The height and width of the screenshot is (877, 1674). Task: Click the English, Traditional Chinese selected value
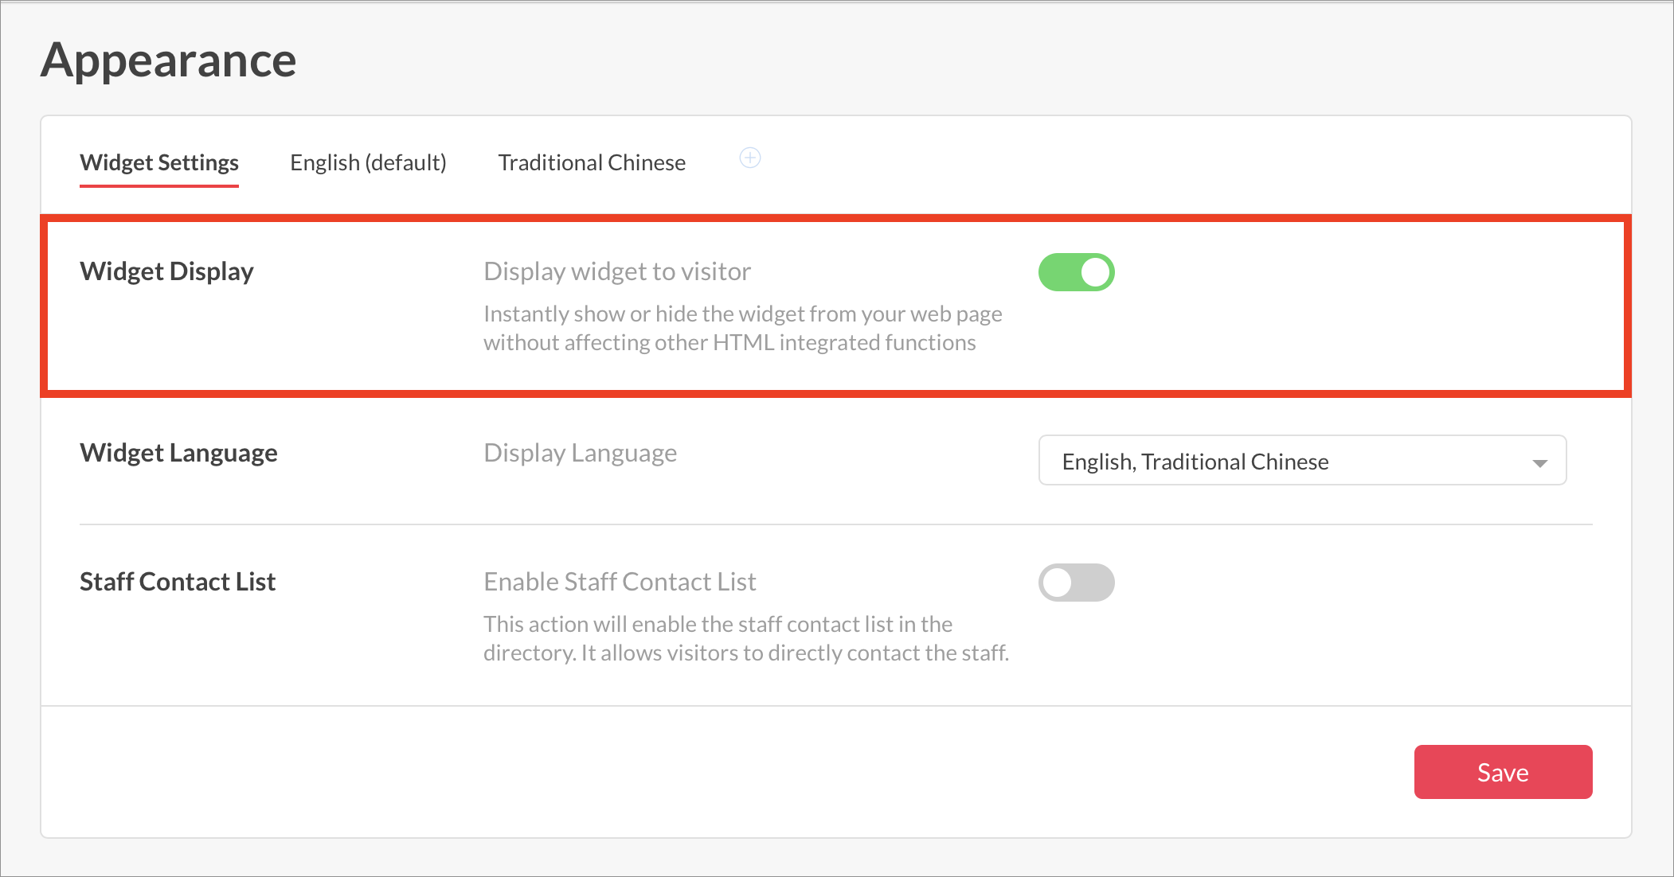pyautogui.click(x=1195, y=462)
